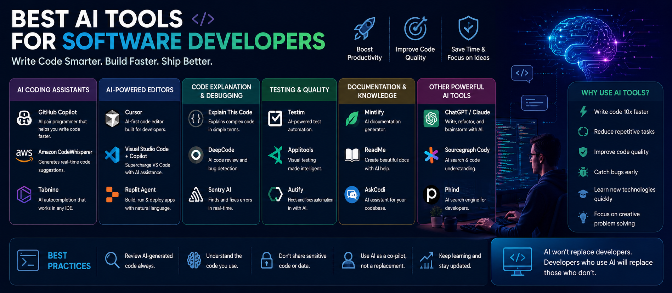Click the growth chart icon for Keep learning
Screen dimensions: 672x293
[x=427, y=260]
